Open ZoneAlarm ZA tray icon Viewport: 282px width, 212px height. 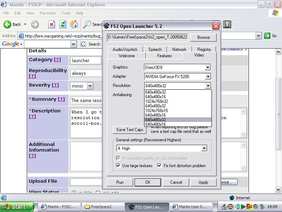[250, 207]
